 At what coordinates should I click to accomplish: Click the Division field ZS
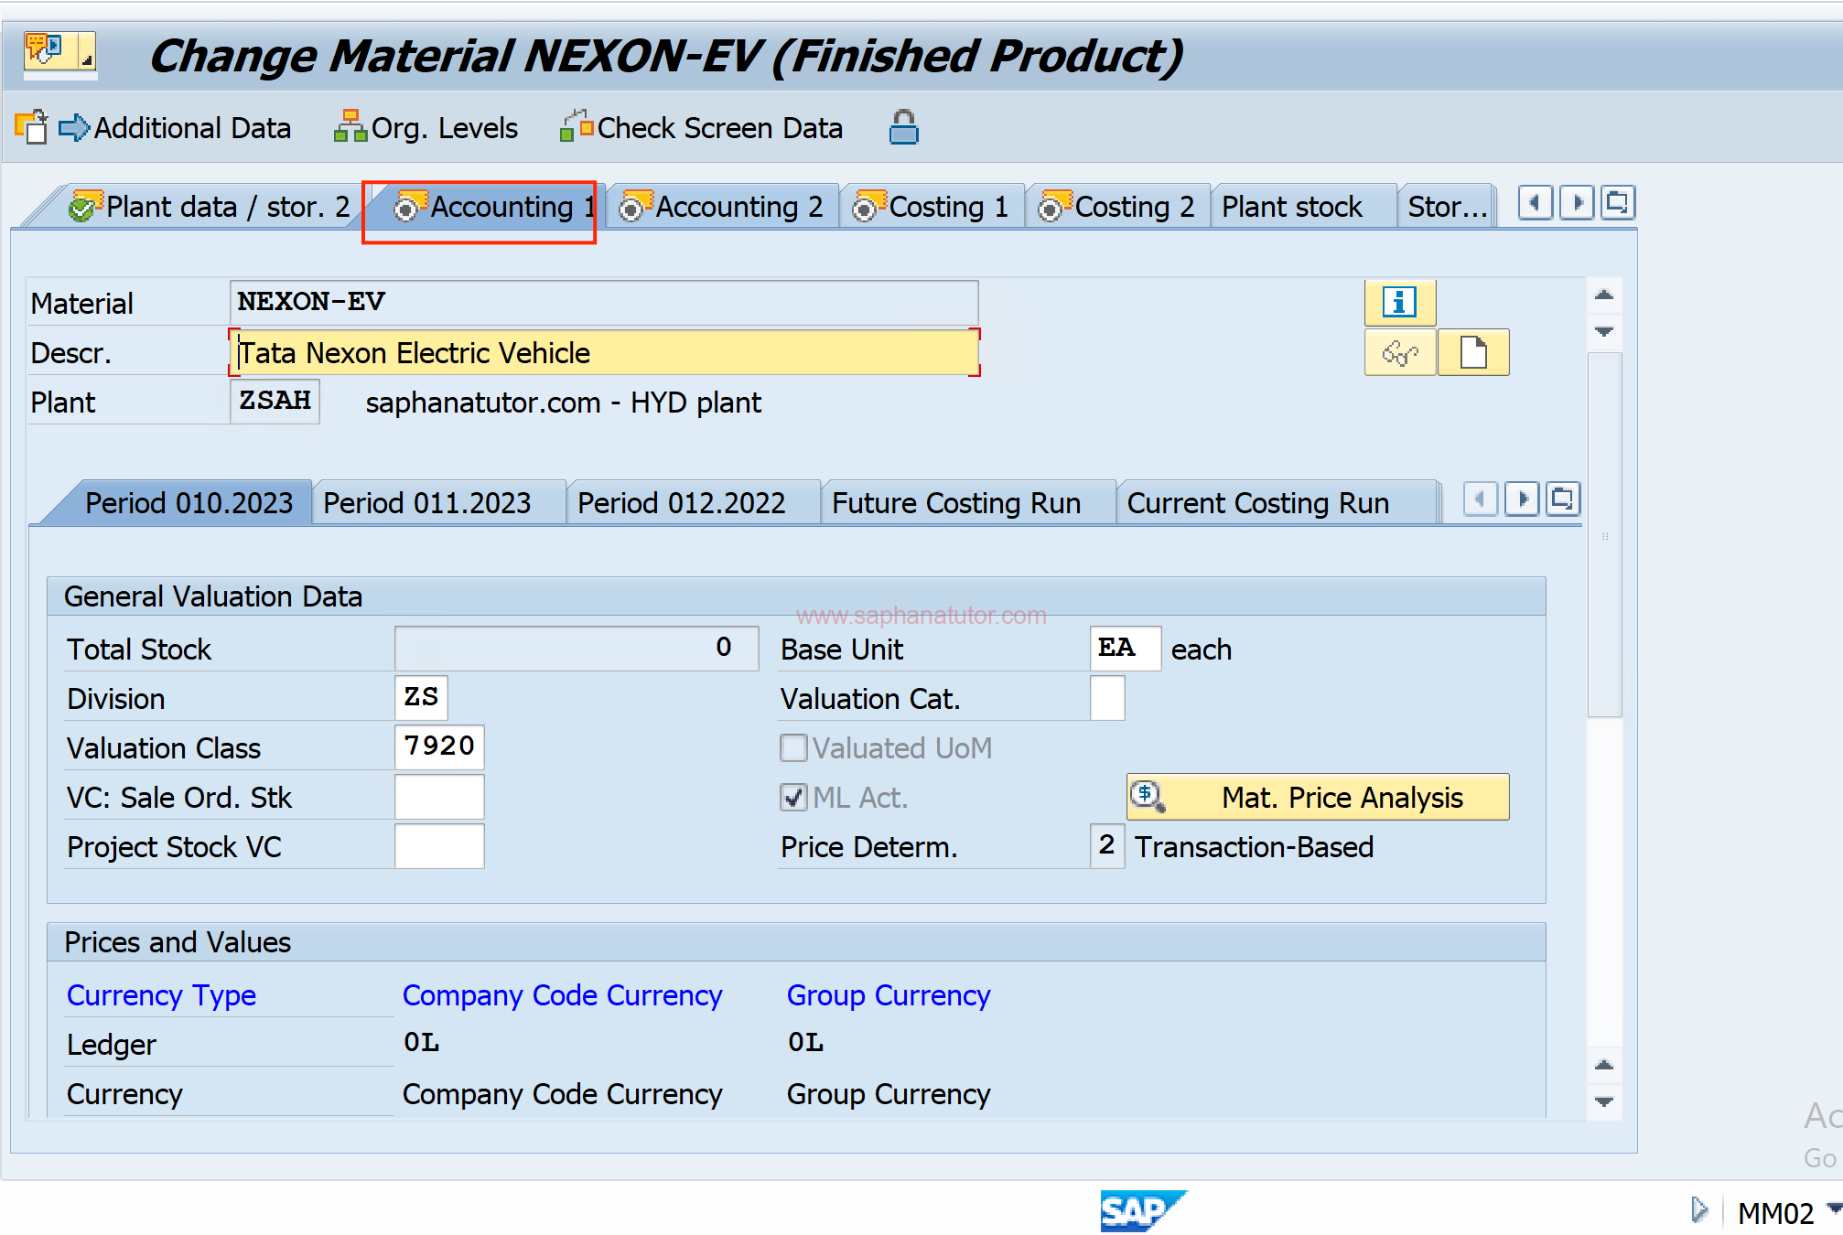(x=421, y=697)
